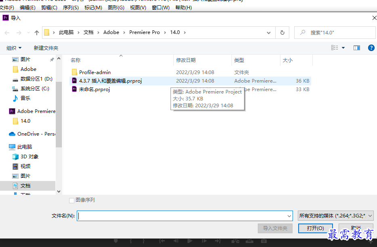Sort by 名称 column header

[76, 60]
